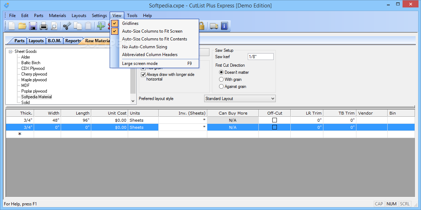
Task: Select Cherry plywood material
Action: 34,74
